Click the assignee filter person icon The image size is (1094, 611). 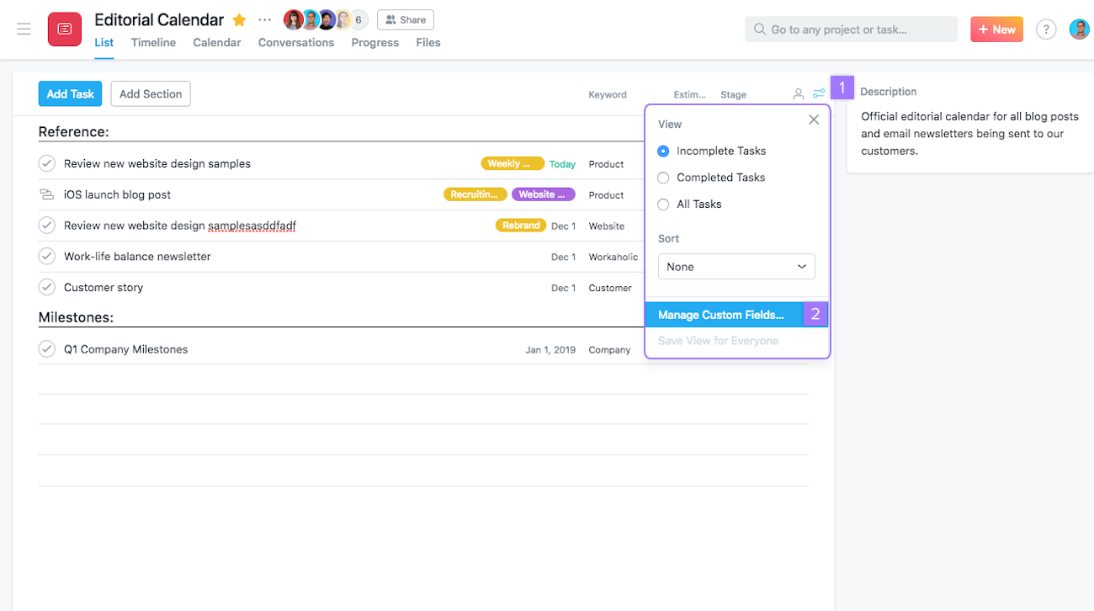click(x=798, y=93)
